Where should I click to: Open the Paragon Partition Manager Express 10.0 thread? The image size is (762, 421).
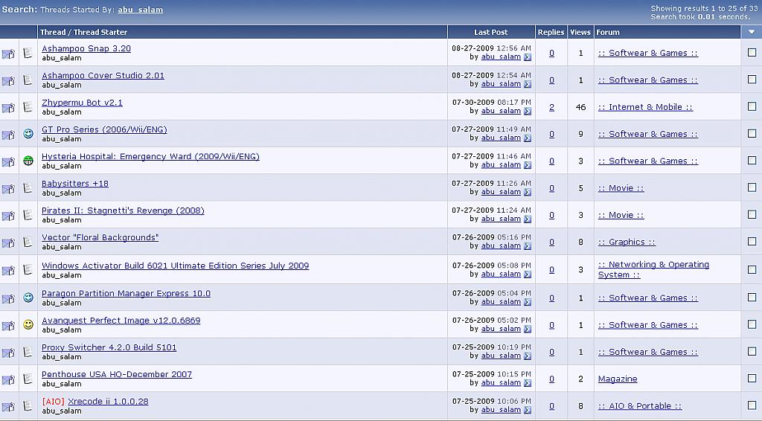click(126, 293)
